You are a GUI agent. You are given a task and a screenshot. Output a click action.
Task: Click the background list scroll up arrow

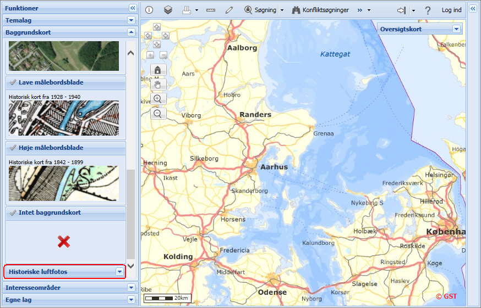coord(130,53)
